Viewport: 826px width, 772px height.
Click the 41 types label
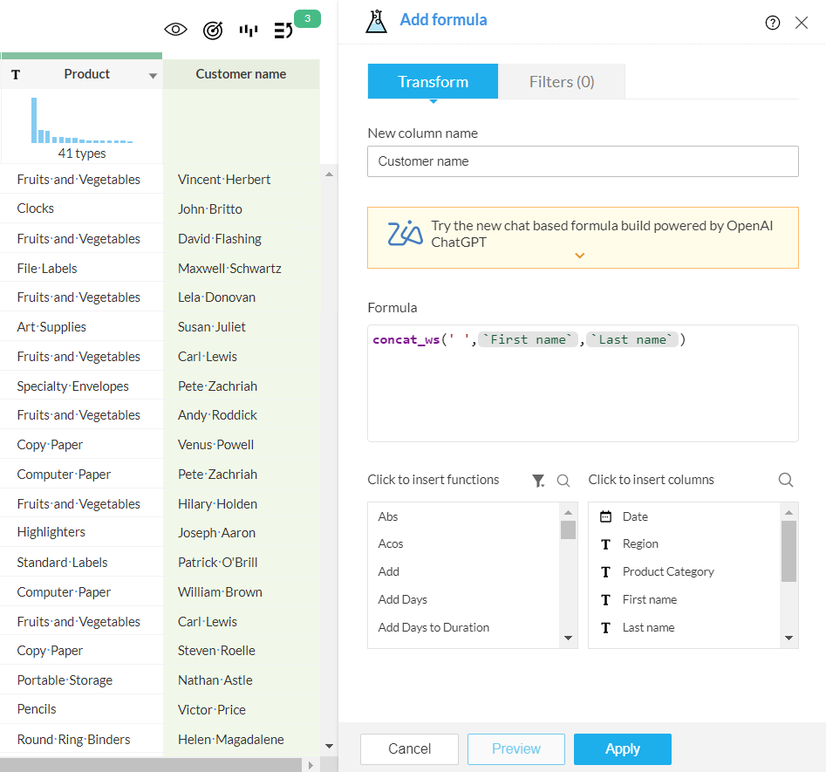82,154
